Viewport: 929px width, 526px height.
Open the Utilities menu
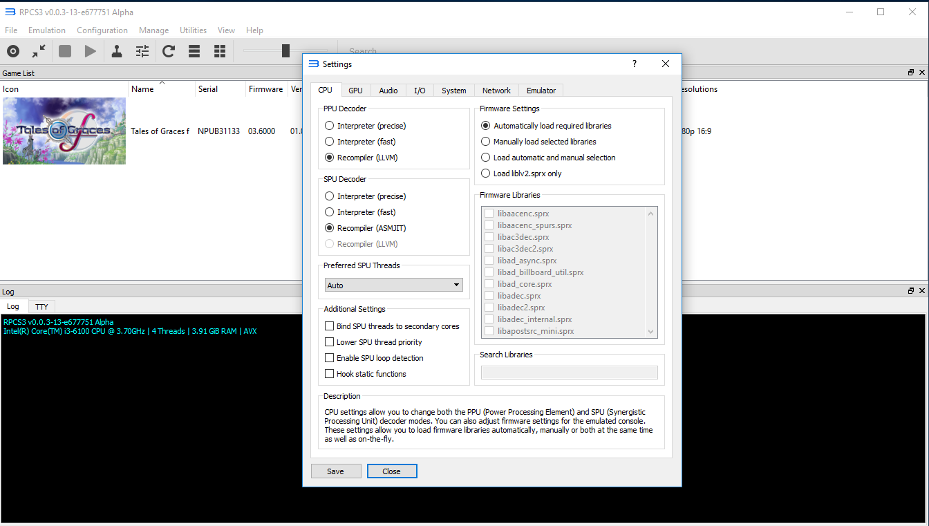click(193, 30)
